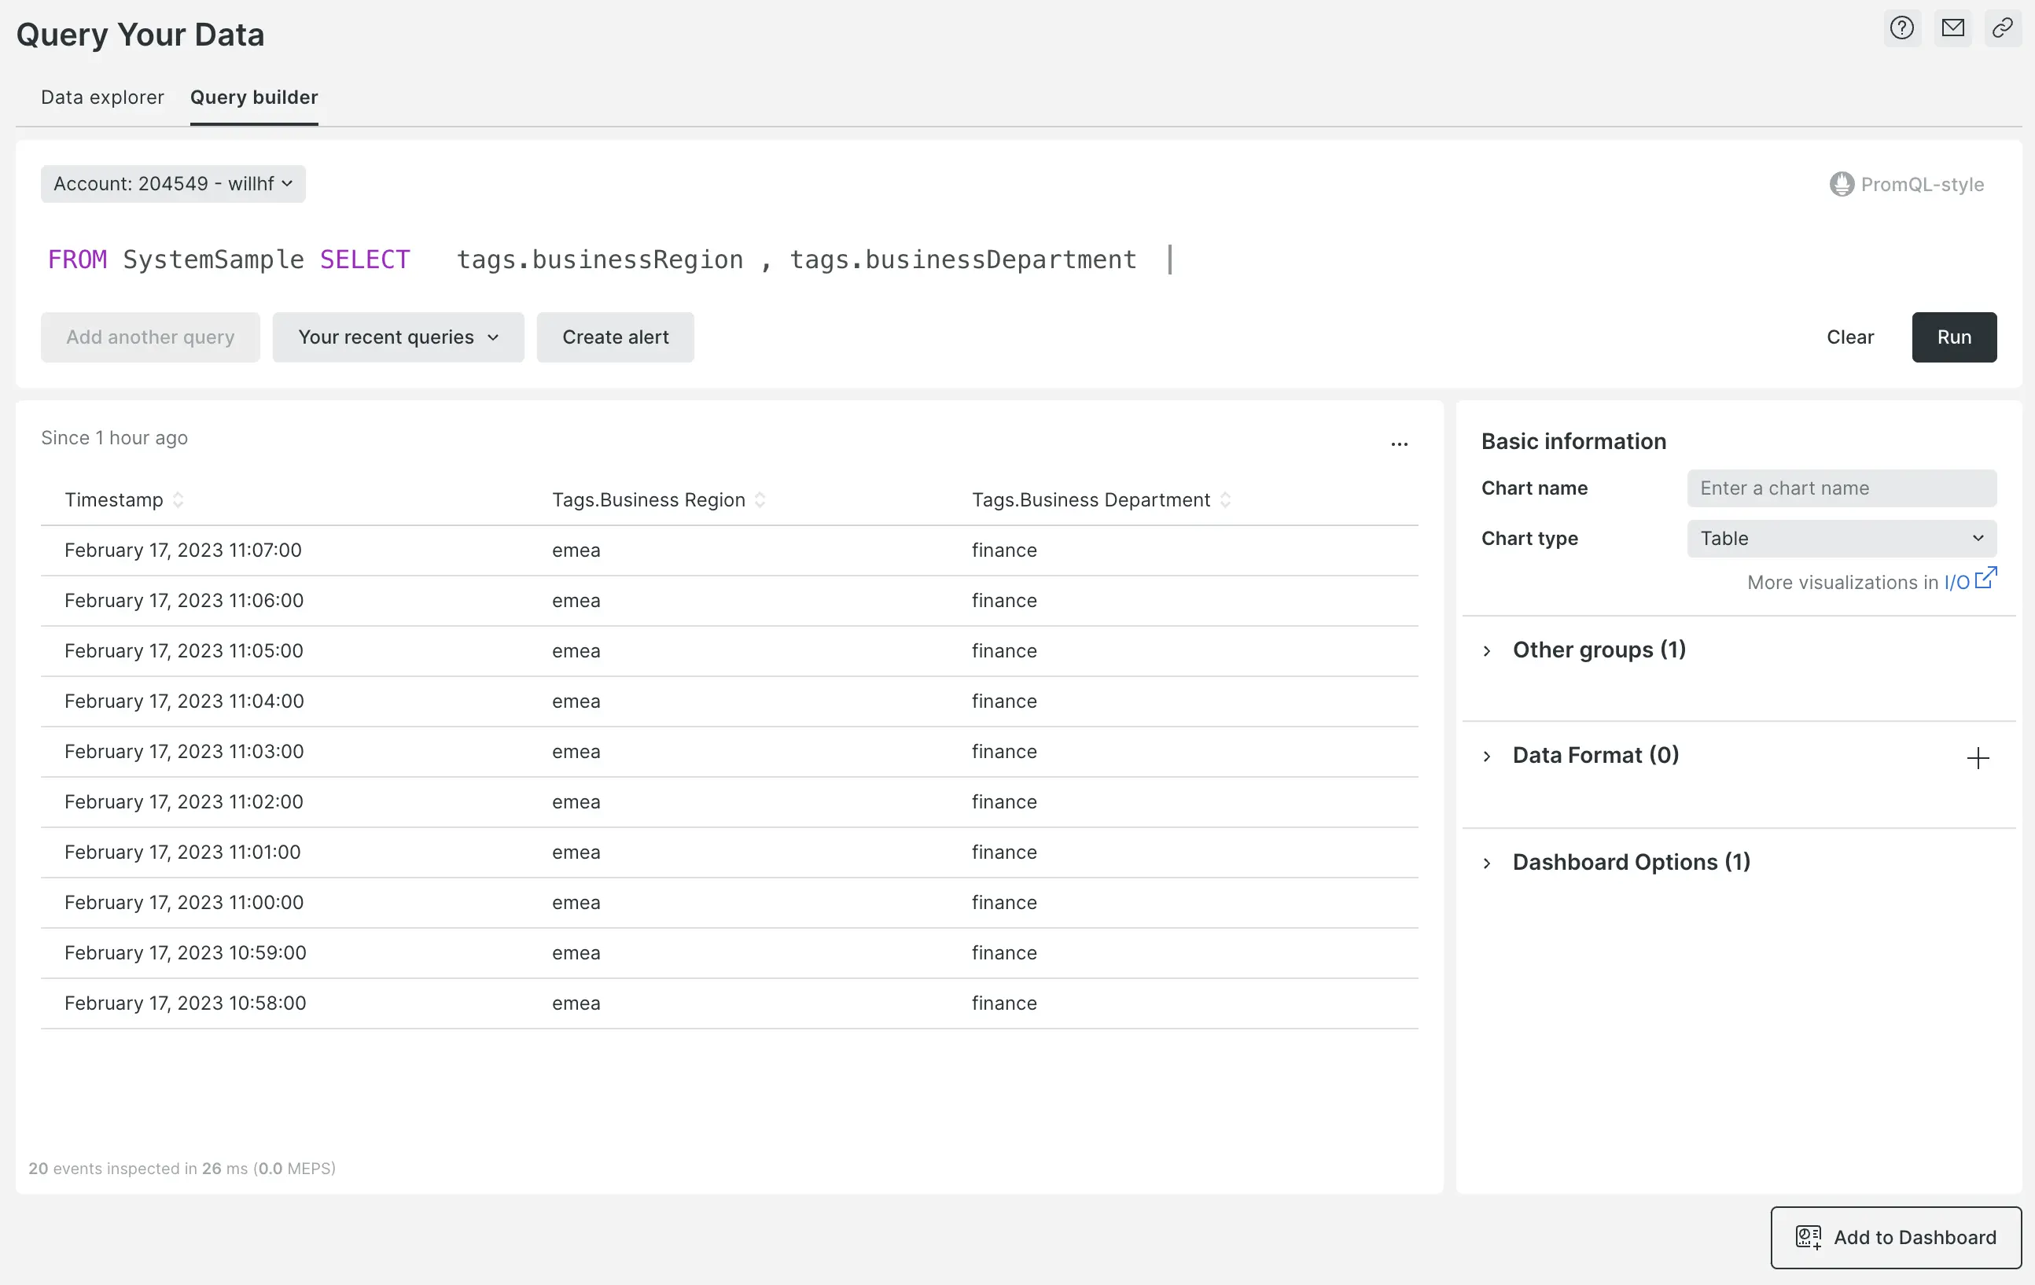The width and height of the screenshot is (2035, 1285).
Task: Switch to the Data explorer tab
Action: click(x=101, y=98)
